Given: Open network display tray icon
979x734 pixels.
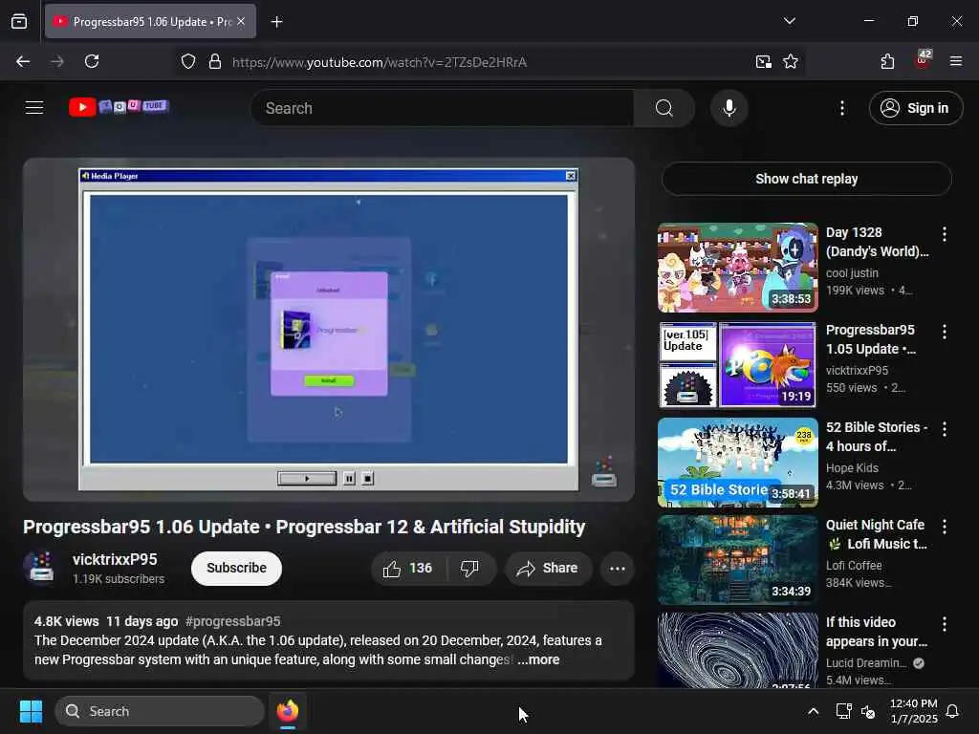Looking at the screenshot, I should (843, 711).
